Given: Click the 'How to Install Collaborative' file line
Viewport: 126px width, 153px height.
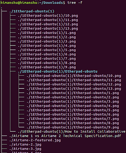Looking at the screenshot, I should (72, 132).
